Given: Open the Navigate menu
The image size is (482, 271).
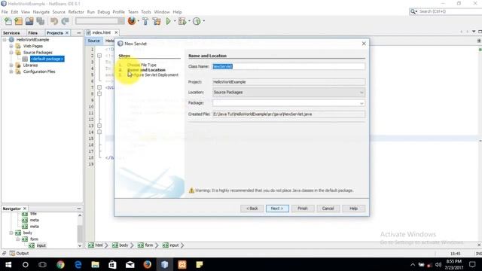Looking at the screenshot, I should point(41,12).
